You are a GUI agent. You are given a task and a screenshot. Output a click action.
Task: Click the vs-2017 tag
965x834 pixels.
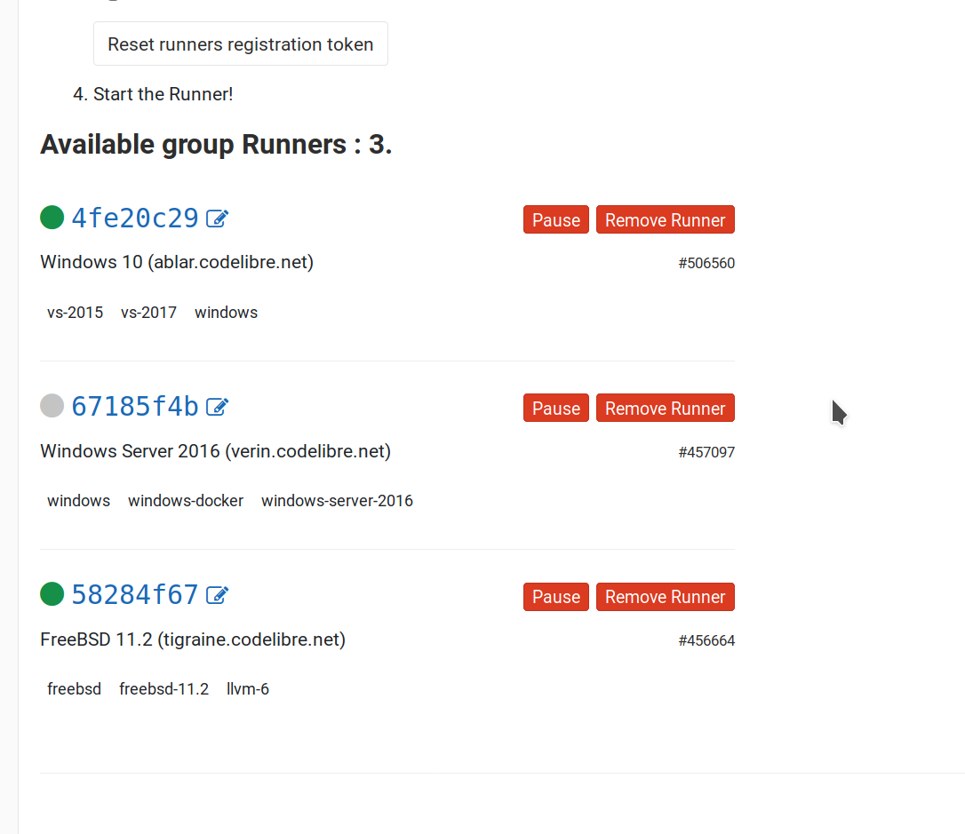[x=148, y=313]
